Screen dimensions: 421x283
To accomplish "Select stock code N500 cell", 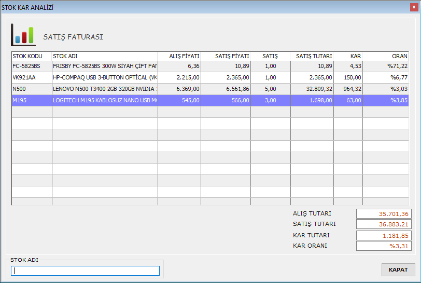I will tap(32, 89).
